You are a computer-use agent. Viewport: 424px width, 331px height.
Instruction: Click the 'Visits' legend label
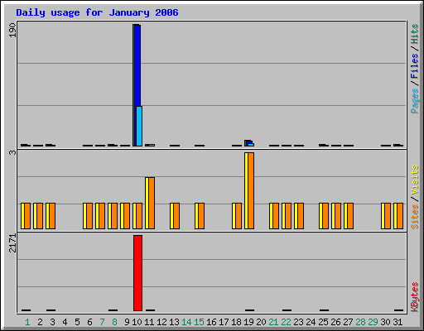(x=414, y=180)
